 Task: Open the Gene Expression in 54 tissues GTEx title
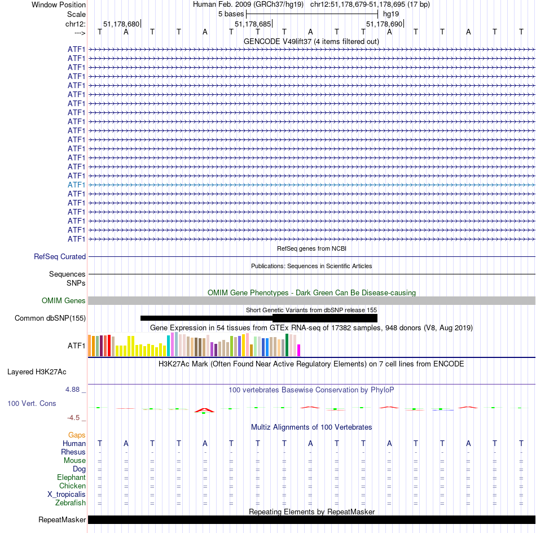tap(311, 327)
